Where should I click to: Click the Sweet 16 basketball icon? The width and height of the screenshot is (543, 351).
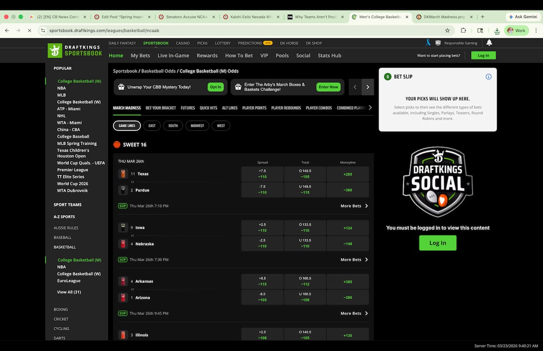pos(117,144)
